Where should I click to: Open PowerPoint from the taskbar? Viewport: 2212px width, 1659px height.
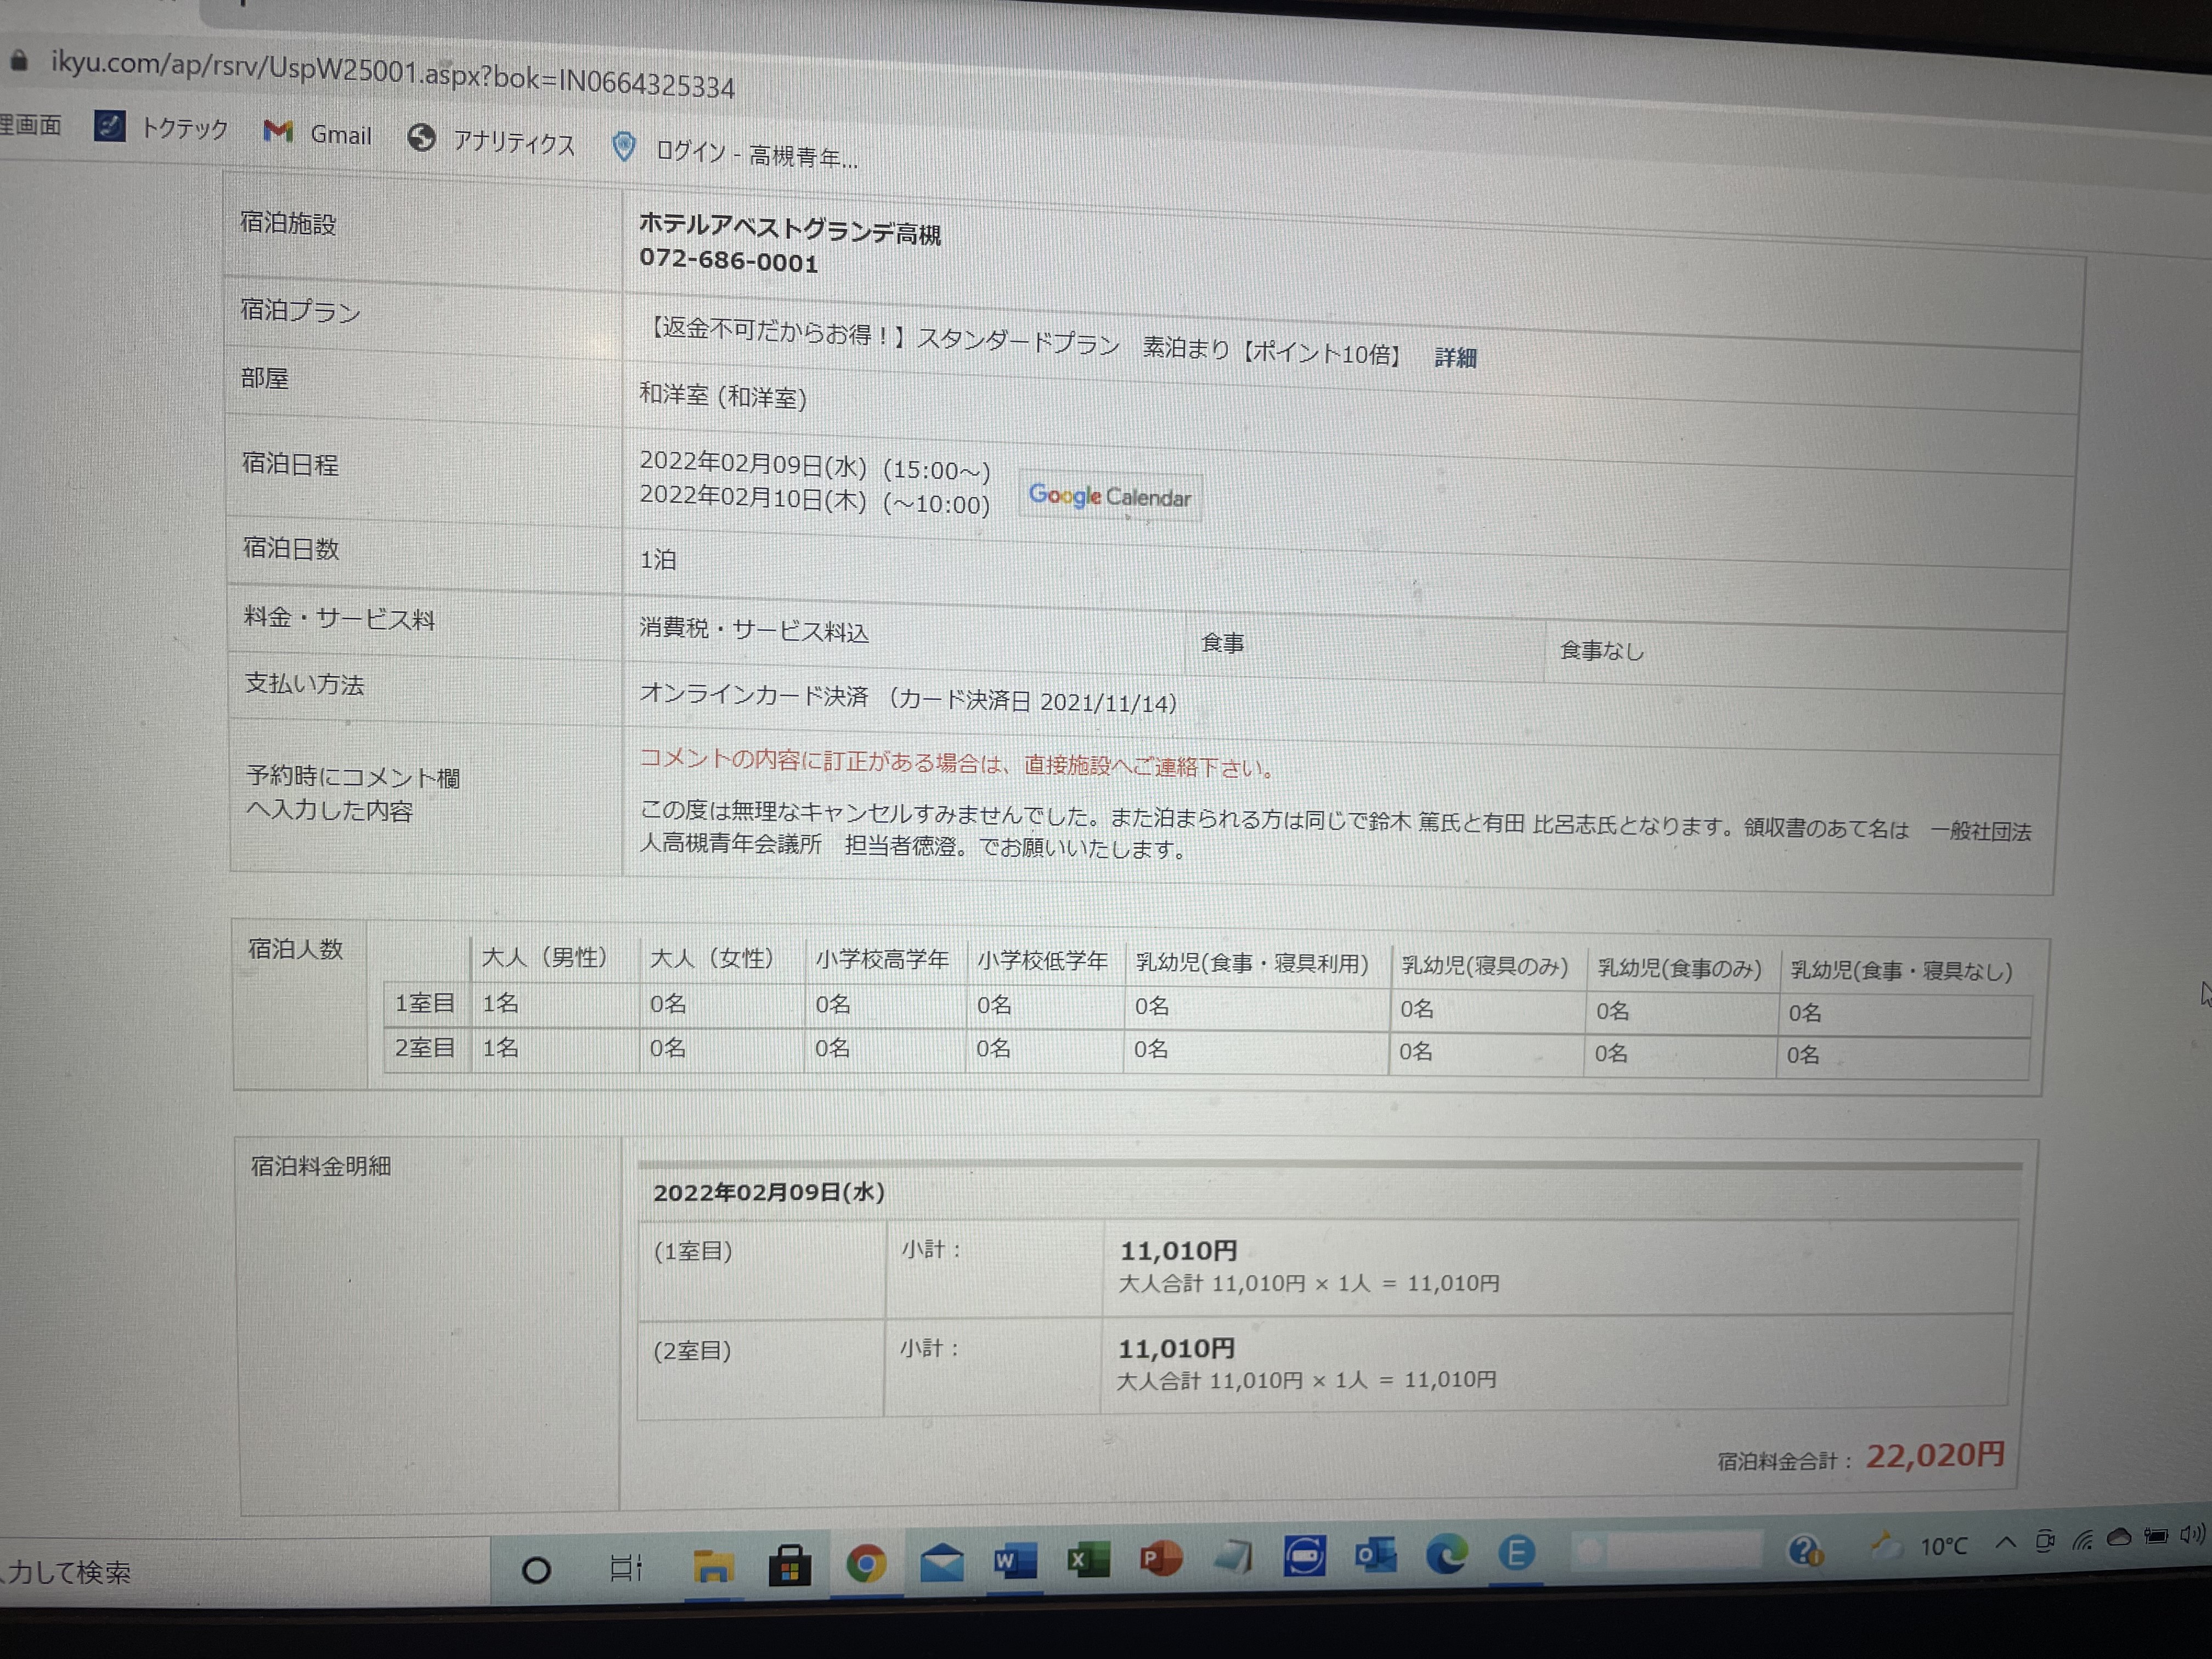coord(1161,1558)
